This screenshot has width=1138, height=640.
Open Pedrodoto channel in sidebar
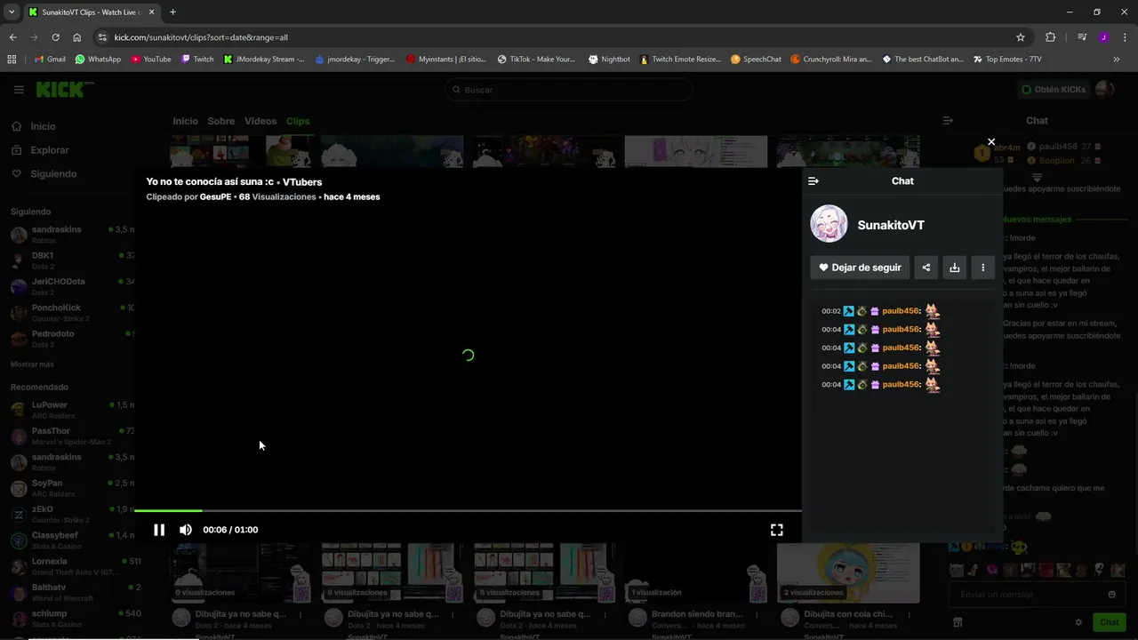click(x=71, y=339)
